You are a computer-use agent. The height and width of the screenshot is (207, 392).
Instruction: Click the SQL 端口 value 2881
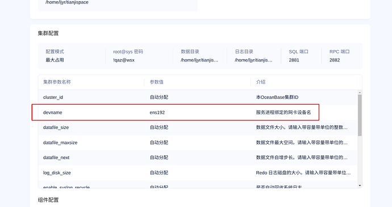tap(294, 60)
